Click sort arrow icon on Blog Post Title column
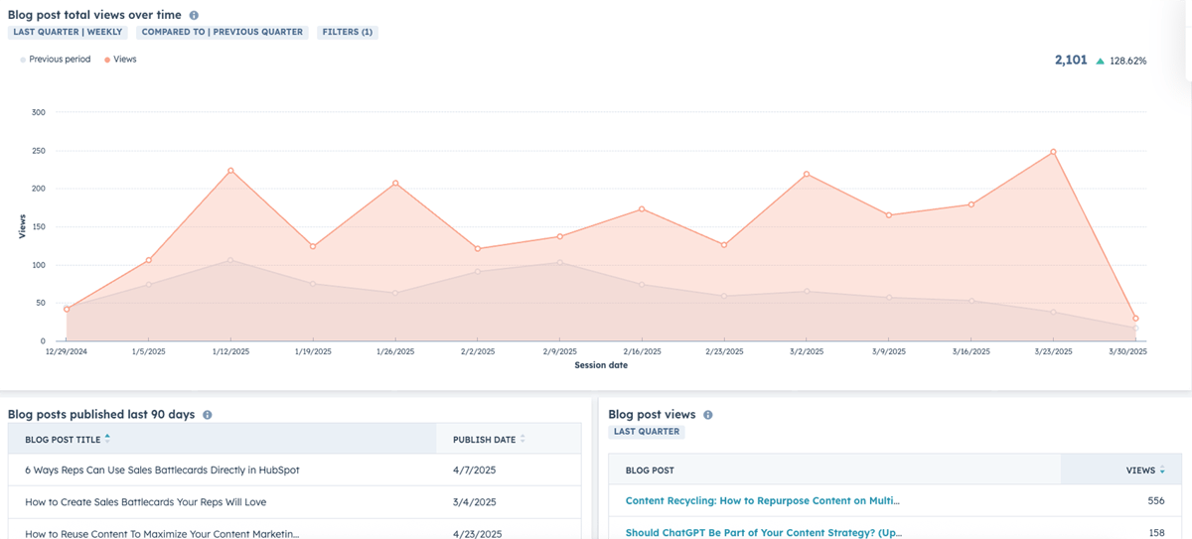 [x=107, y=439]
